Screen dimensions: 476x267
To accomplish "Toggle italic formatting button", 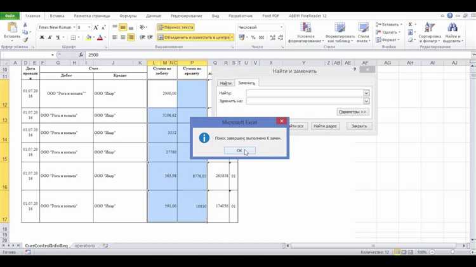I will (x=50, y=37).
